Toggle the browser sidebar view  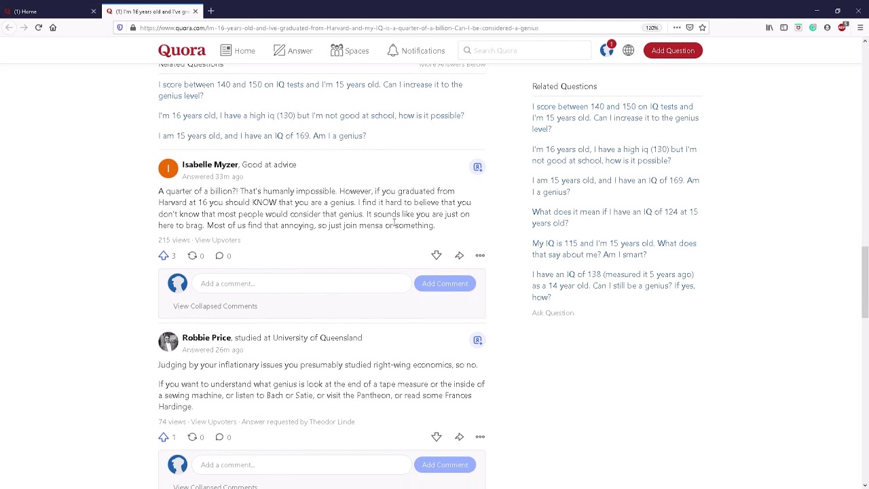[783, 28]
